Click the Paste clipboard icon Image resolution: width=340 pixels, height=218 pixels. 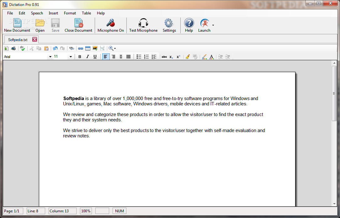click(x=46, y=48)
